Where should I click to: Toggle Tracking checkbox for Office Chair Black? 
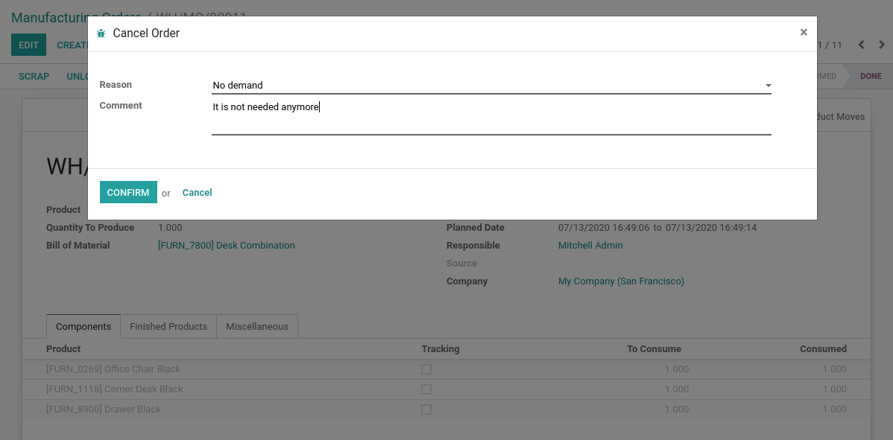(x=426, y=369)
